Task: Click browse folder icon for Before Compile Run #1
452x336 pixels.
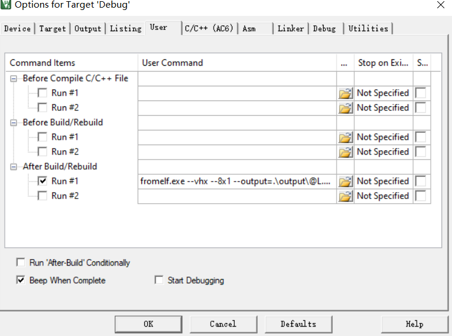Action: tap(345, 93)
